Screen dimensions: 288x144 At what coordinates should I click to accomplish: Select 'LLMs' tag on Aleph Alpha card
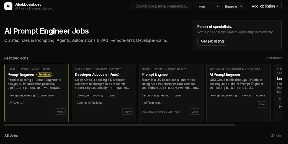pyautogui.click(x=112, y=96)
